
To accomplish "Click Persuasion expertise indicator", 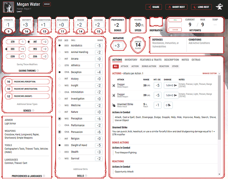I will (x=60, y=132).
